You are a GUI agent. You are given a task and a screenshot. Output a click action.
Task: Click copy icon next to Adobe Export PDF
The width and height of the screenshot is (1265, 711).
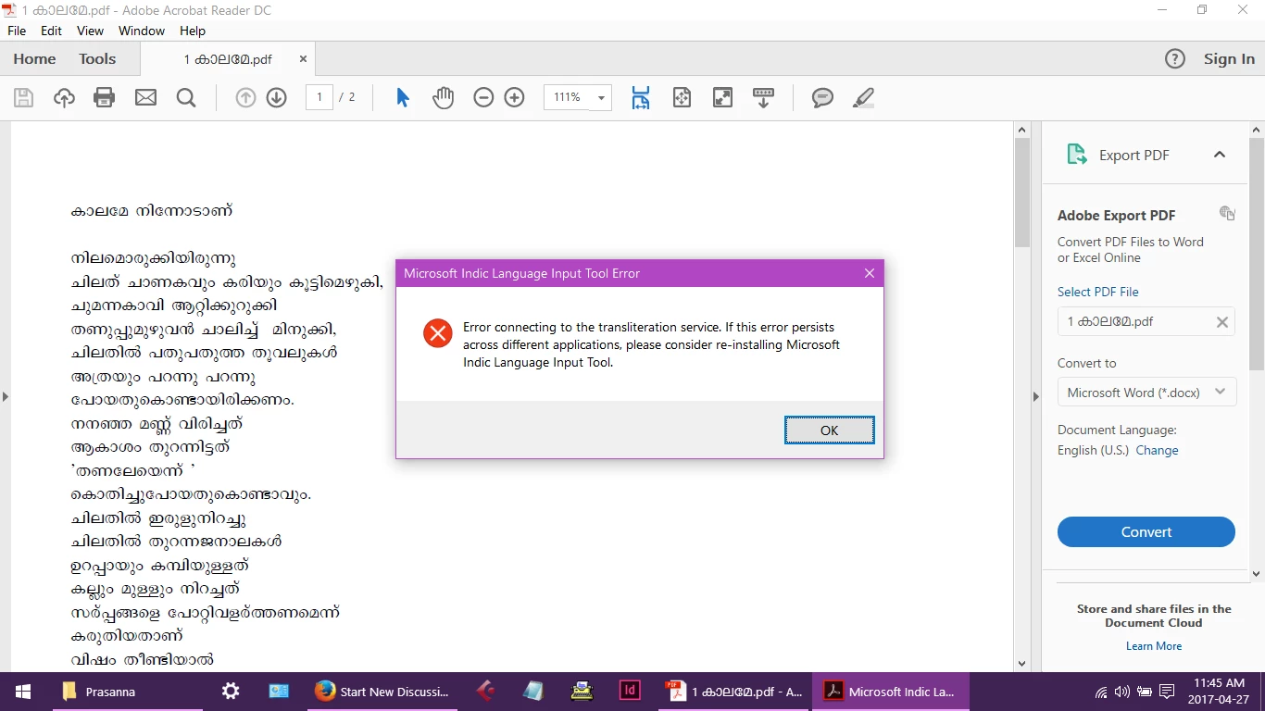click(x=1227, y=213)
